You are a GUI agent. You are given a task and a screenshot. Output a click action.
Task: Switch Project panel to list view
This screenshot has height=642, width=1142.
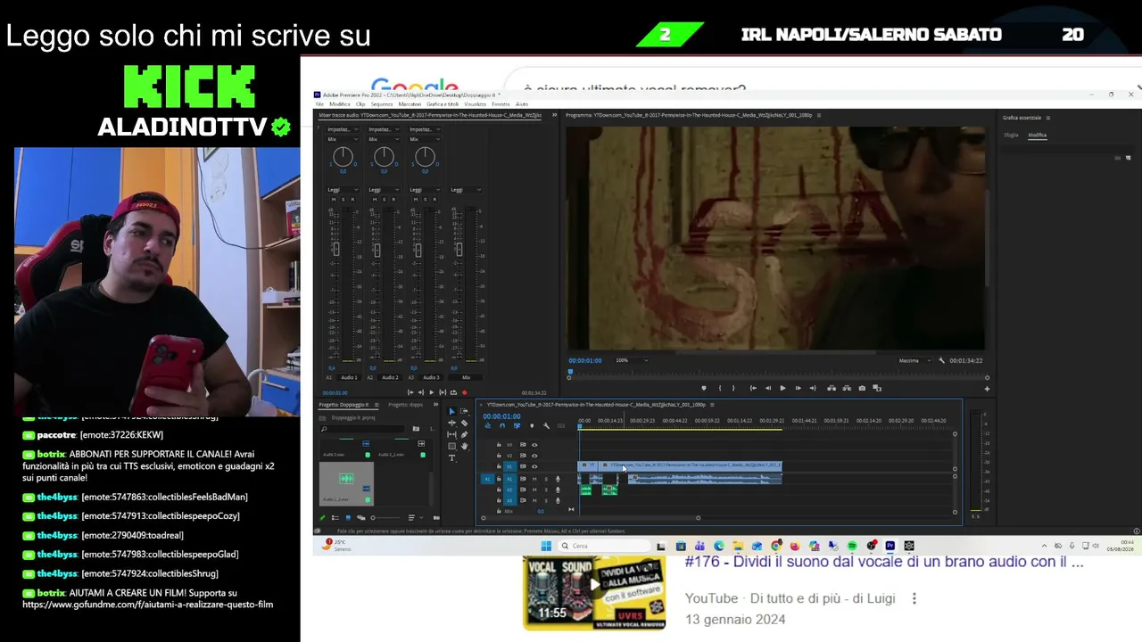tap(336, 517)
